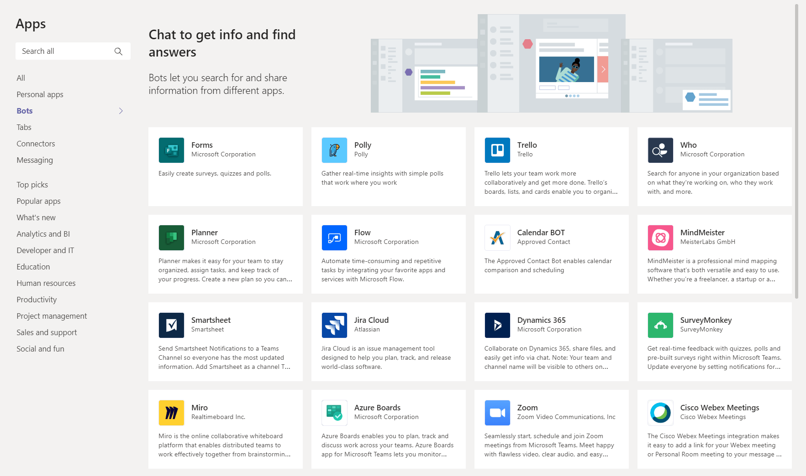806x476 pixels.
Task: Open the Calendar BOT title
Action: click(x=541, y=233)
